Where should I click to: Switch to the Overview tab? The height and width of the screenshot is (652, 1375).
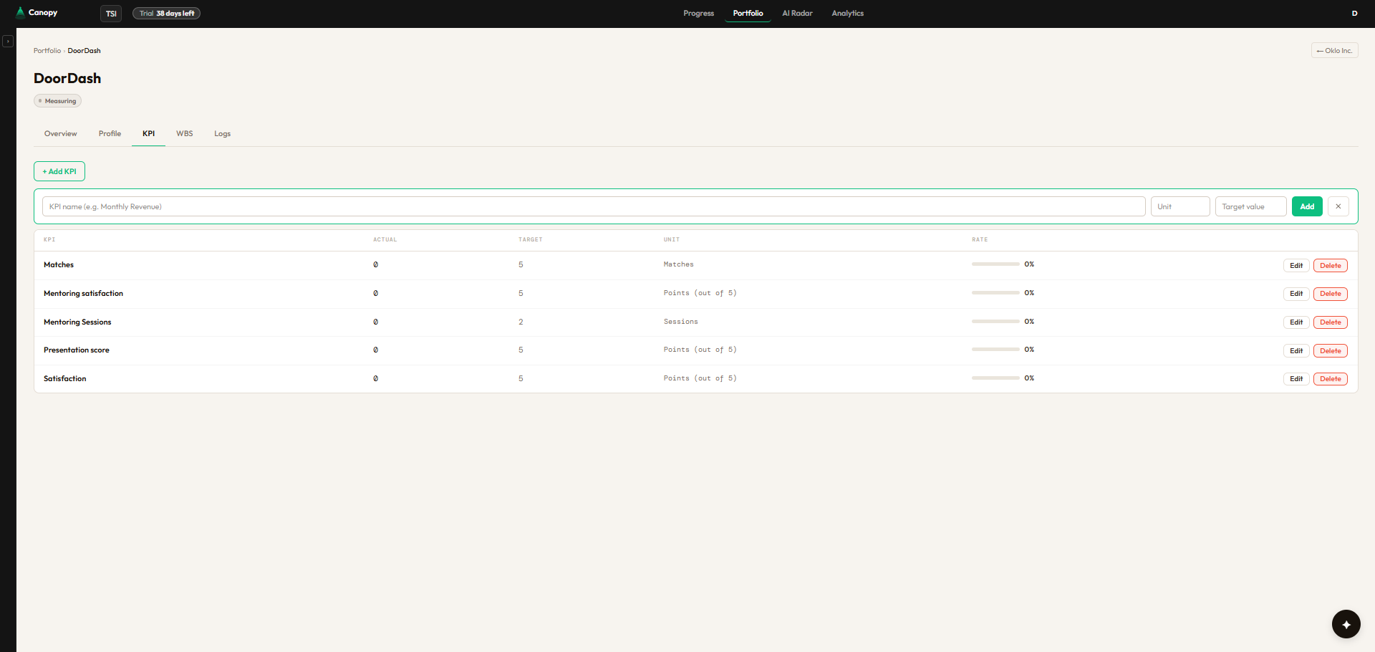click(61, 134)
